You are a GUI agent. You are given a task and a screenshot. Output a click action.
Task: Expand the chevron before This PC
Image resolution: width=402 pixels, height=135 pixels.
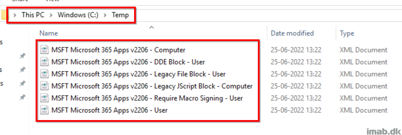click(15, 15)
